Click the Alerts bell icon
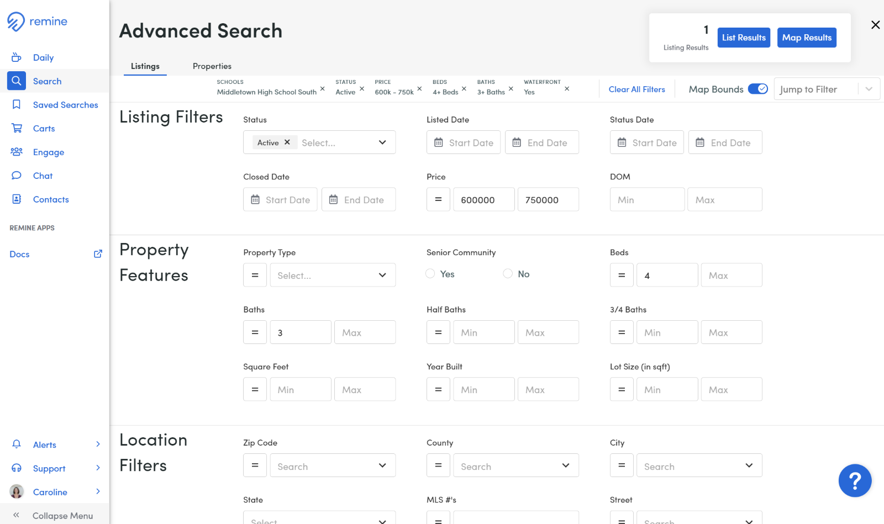This screenshot has height=524, width=884. click(17, 444)
